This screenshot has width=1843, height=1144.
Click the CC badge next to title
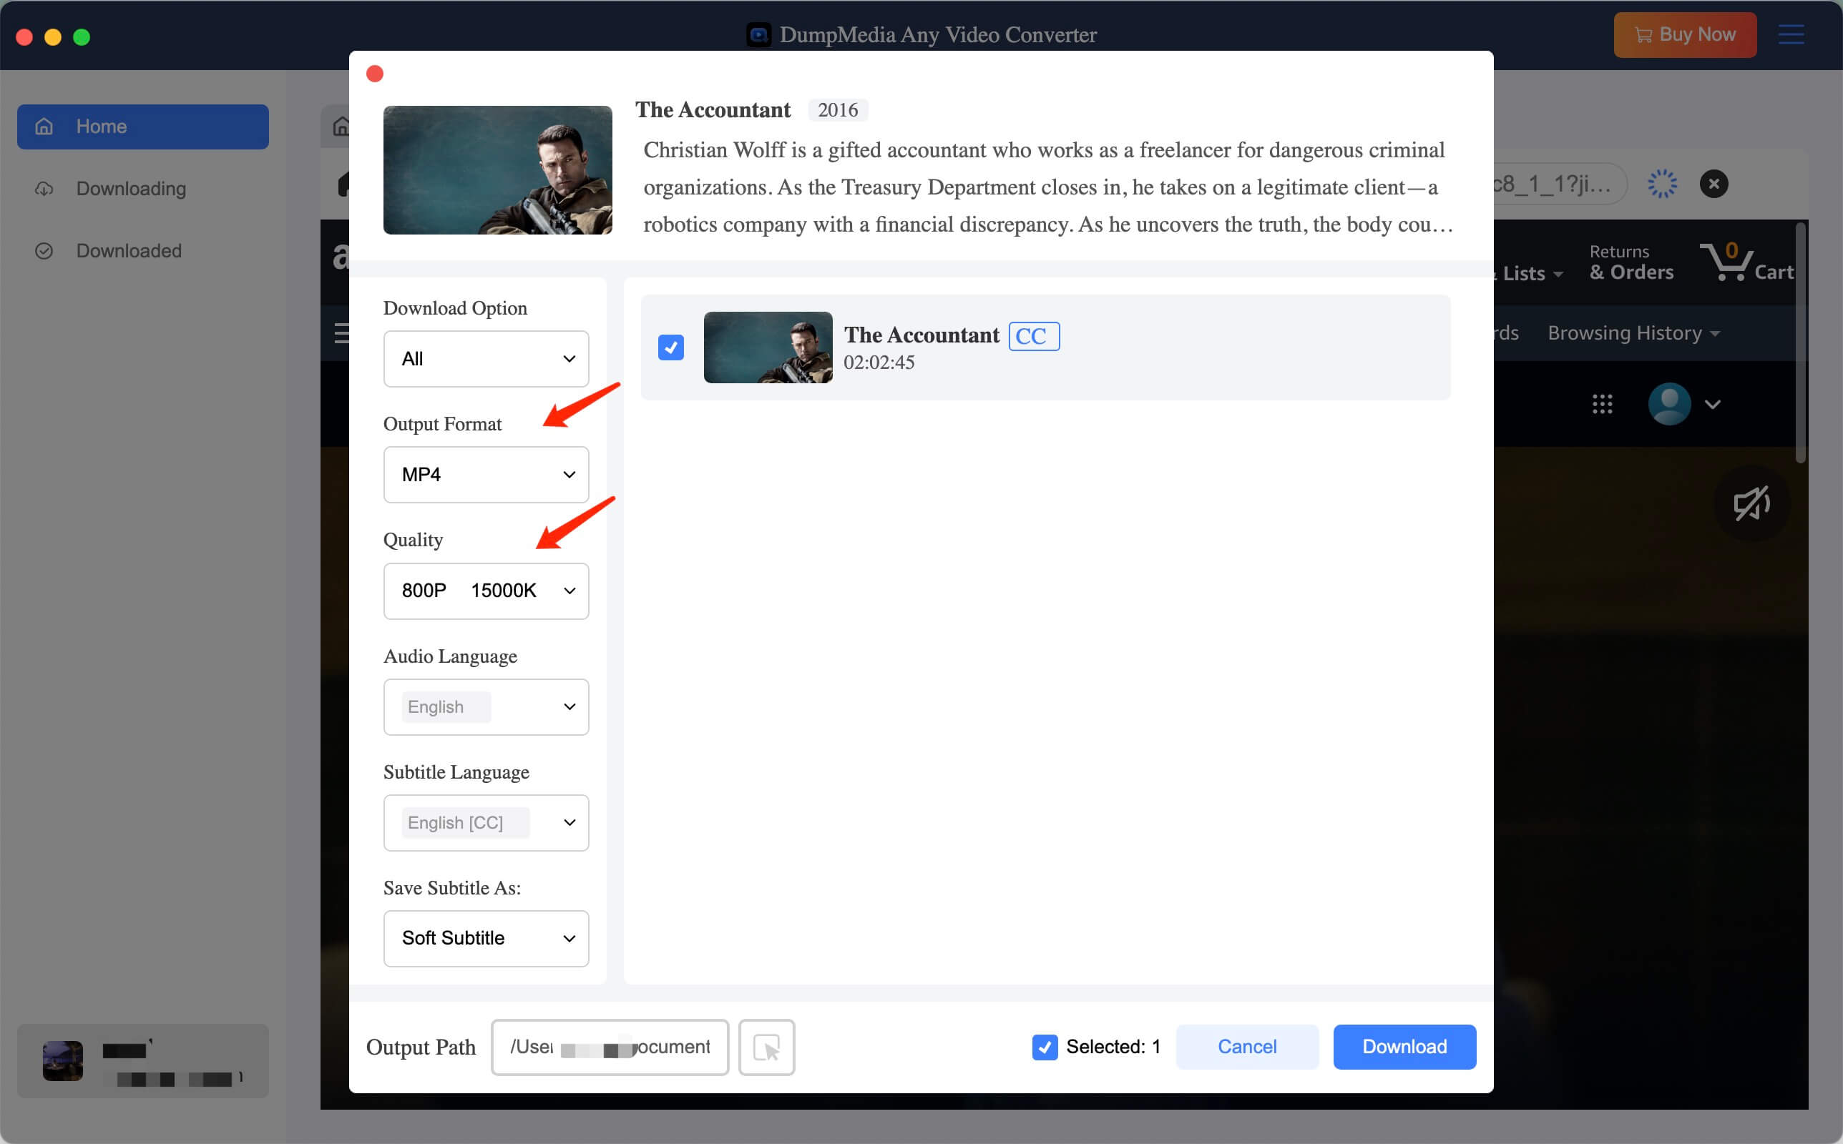click(1034, 336)
